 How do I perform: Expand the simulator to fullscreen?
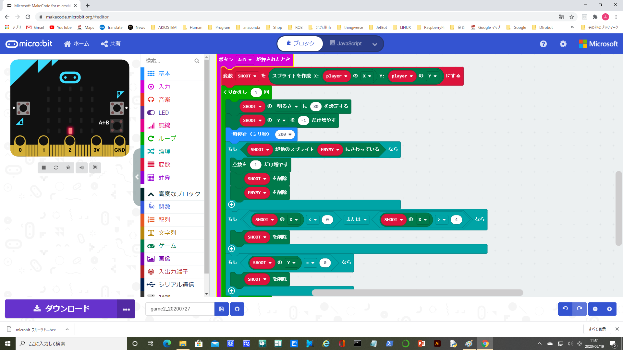point(95,168)
